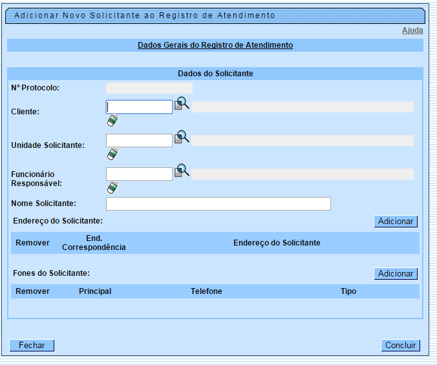Click the 'End. Correspondência' column header
437x365 pixels.
[x=94, y=243]
